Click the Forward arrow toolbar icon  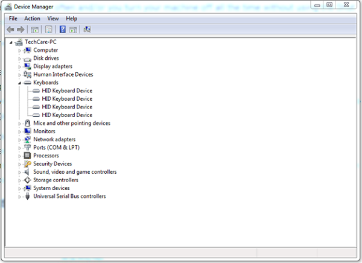pyautogui.click(x=21, y=29)
